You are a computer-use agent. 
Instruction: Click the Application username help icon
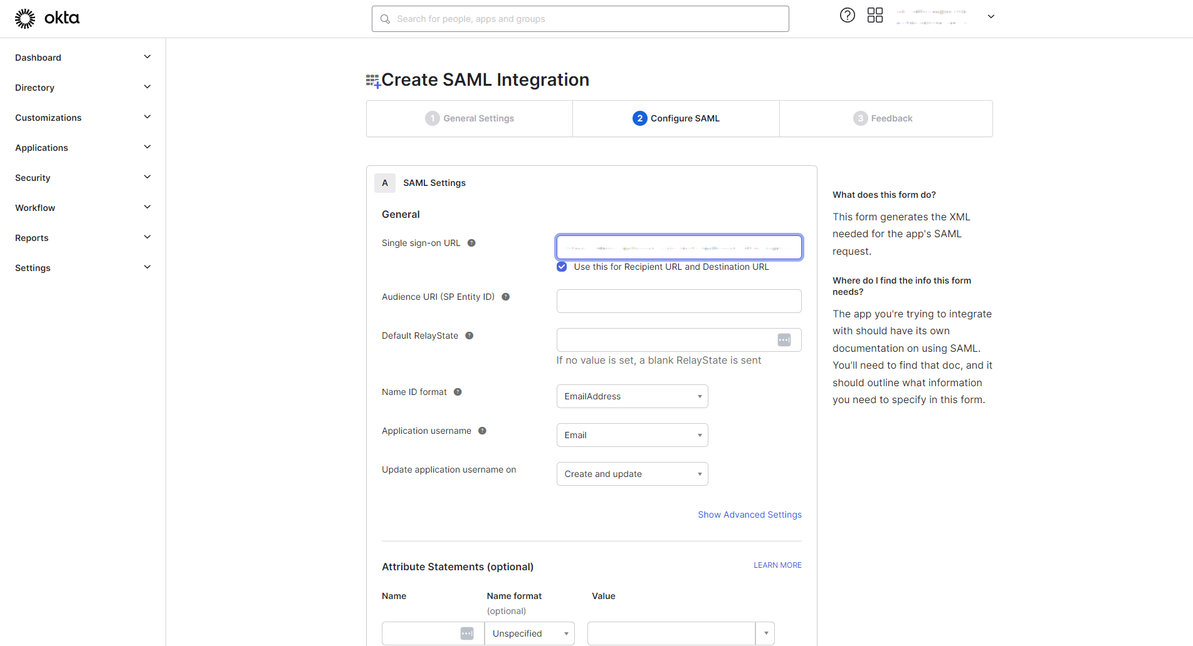click(x=482, y=431)
